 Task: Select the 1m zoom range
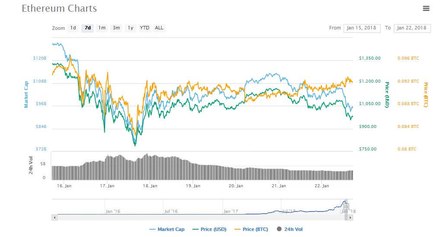coord(102,28)
